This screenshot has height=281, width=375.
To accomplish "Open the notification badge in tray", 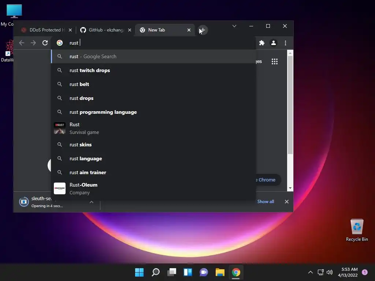I will click(x=365, y=272).
